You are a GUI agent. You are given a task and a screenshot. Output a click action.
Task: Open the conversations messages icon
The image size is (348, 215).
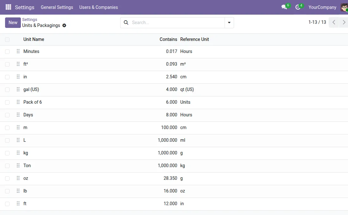[x=284, y=7]
